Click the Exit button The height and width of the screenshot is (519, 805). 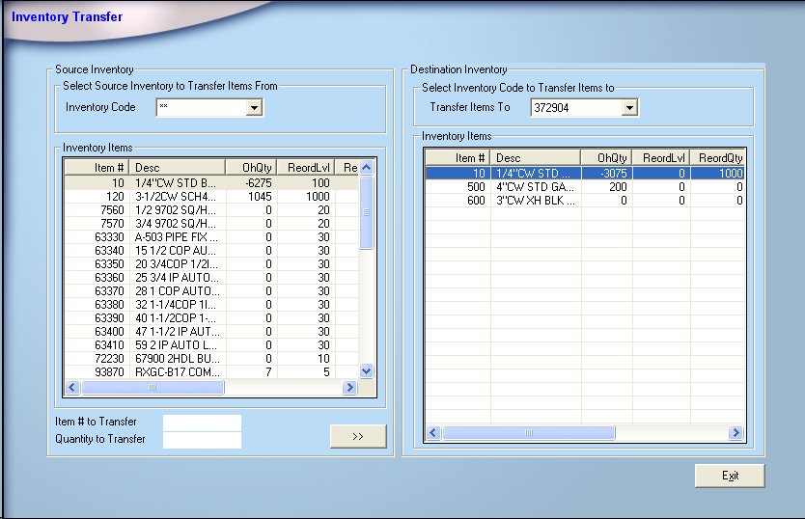click(x=730, y=476)
